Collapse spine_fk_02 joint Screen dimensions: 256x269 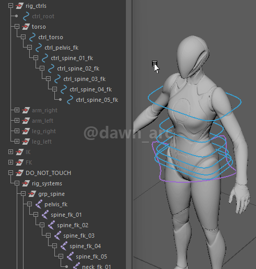coord(42,225)
